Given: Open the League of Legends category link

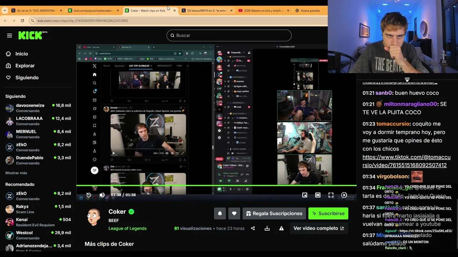Looking at the screenshot, I should point(127,228).
